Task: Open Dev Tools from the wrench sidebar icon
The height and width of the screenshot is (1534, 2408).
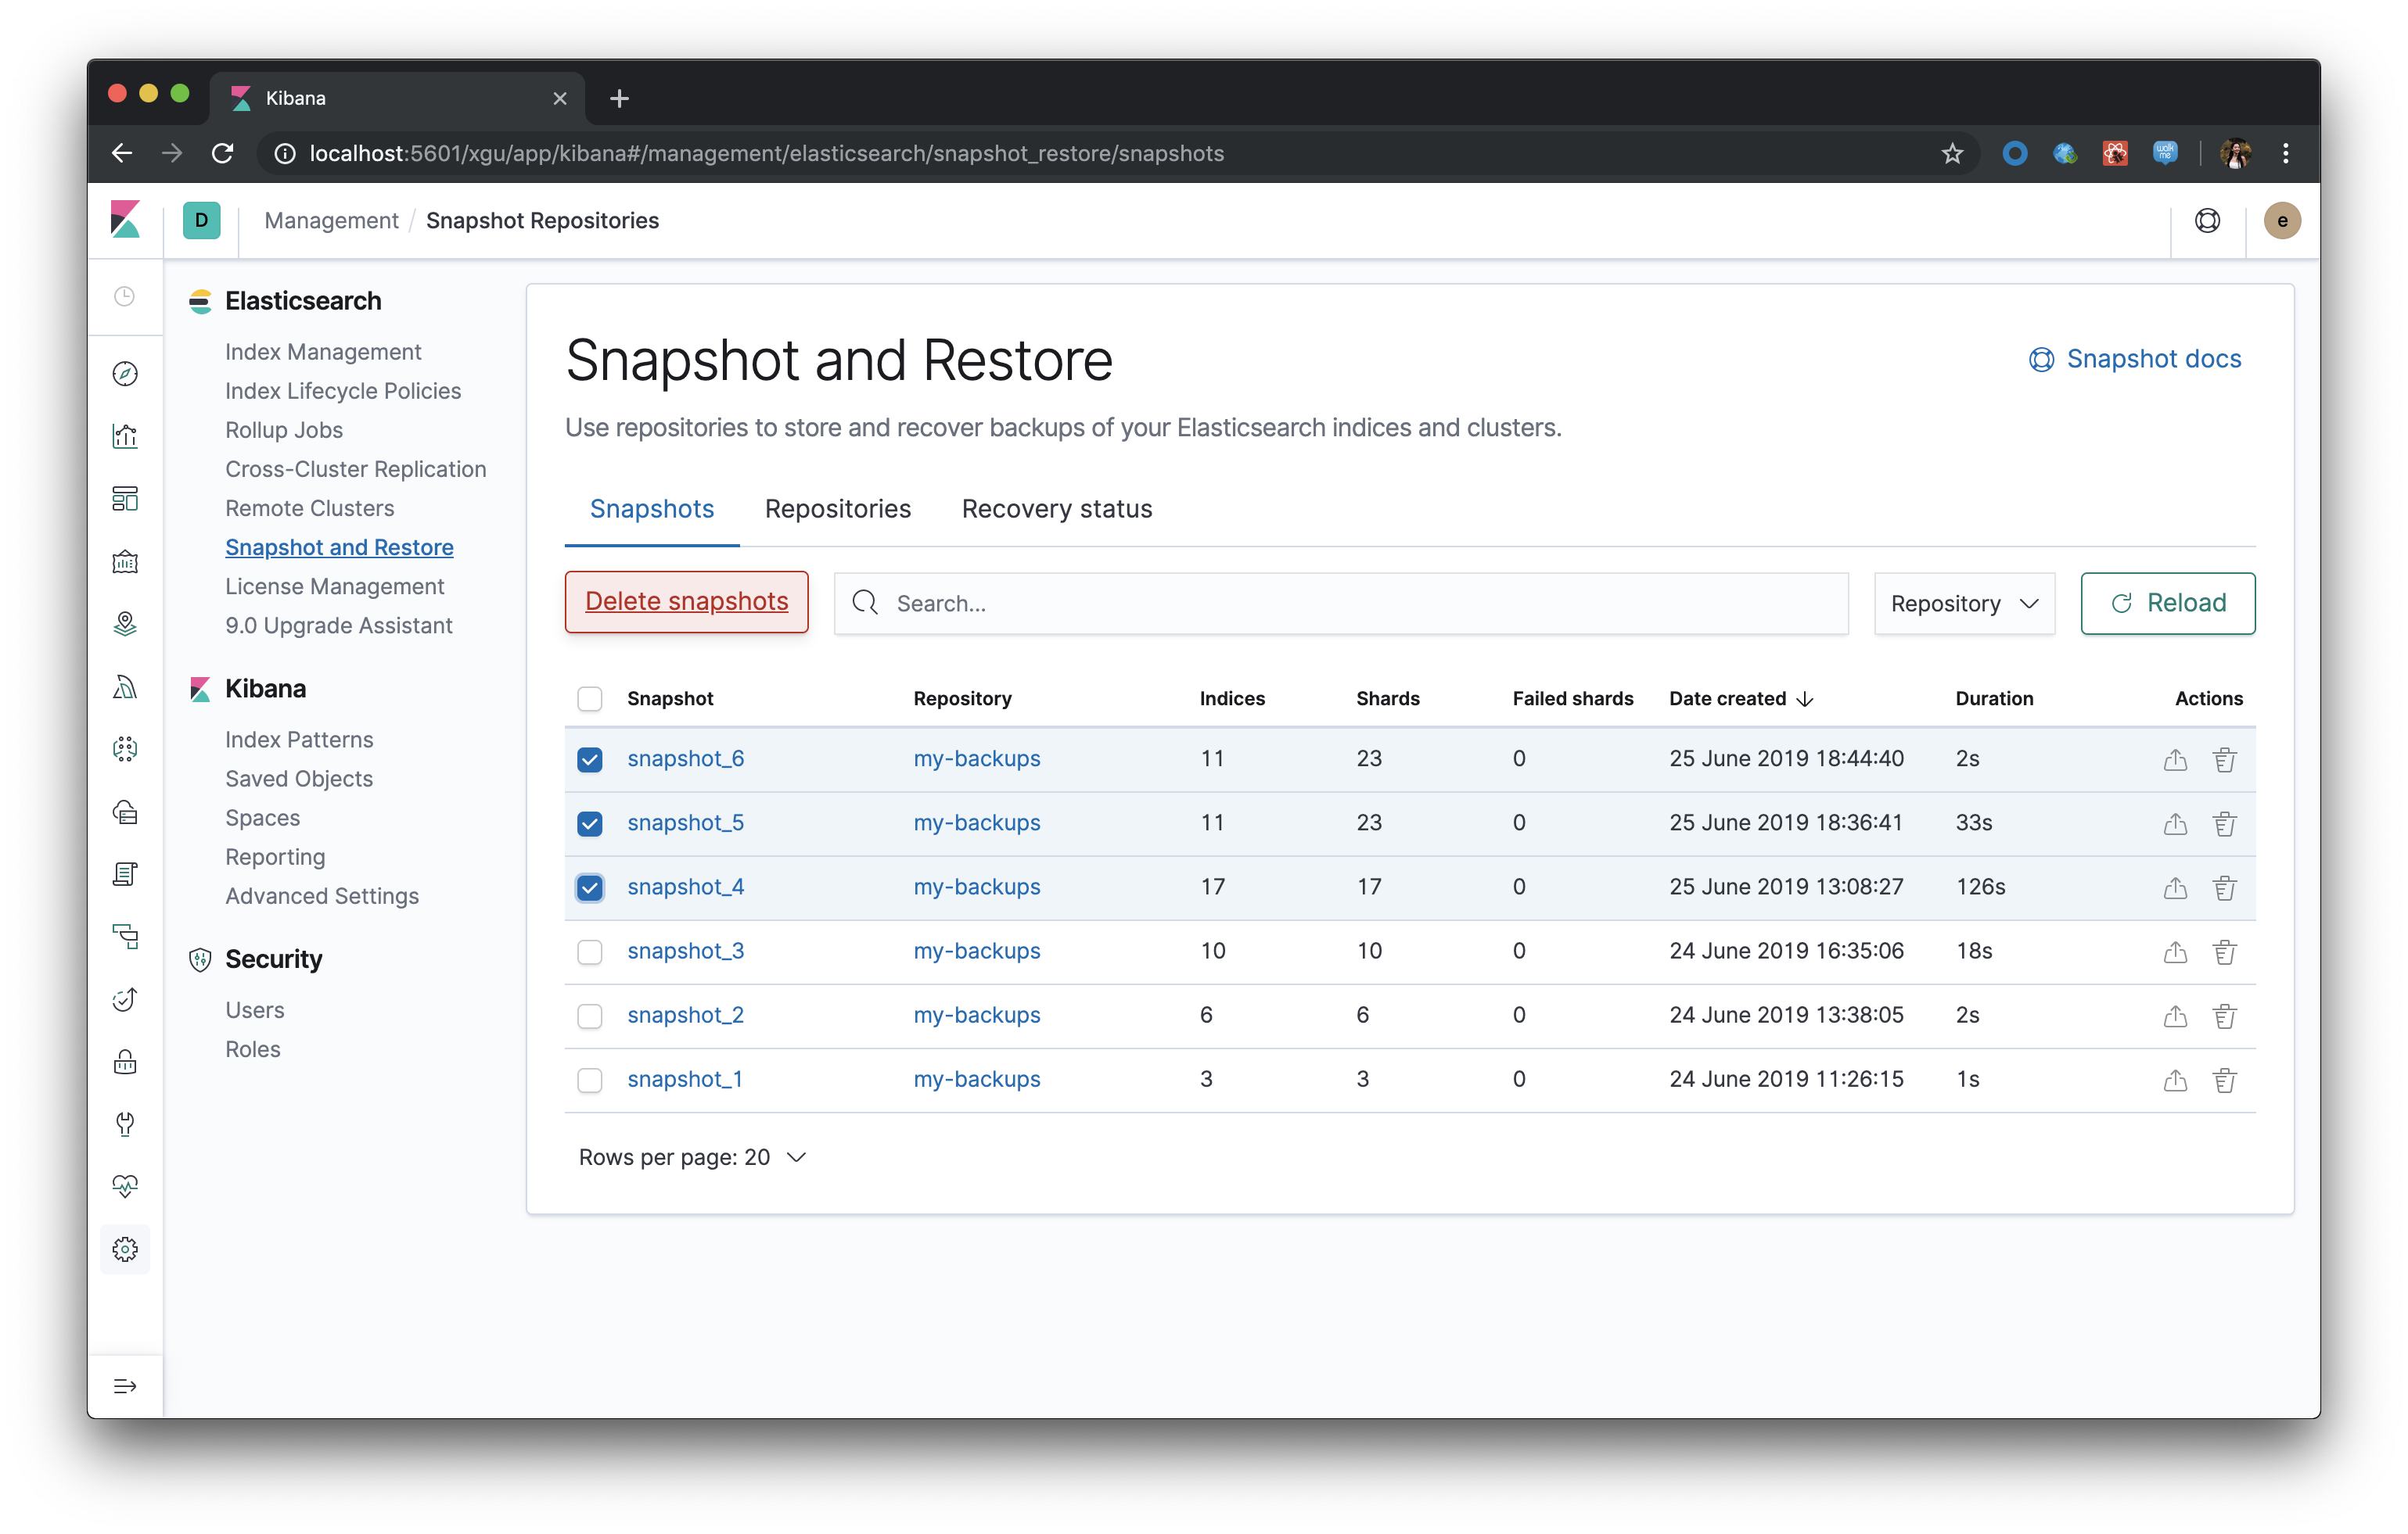Action: click(x=125, y=1124)
